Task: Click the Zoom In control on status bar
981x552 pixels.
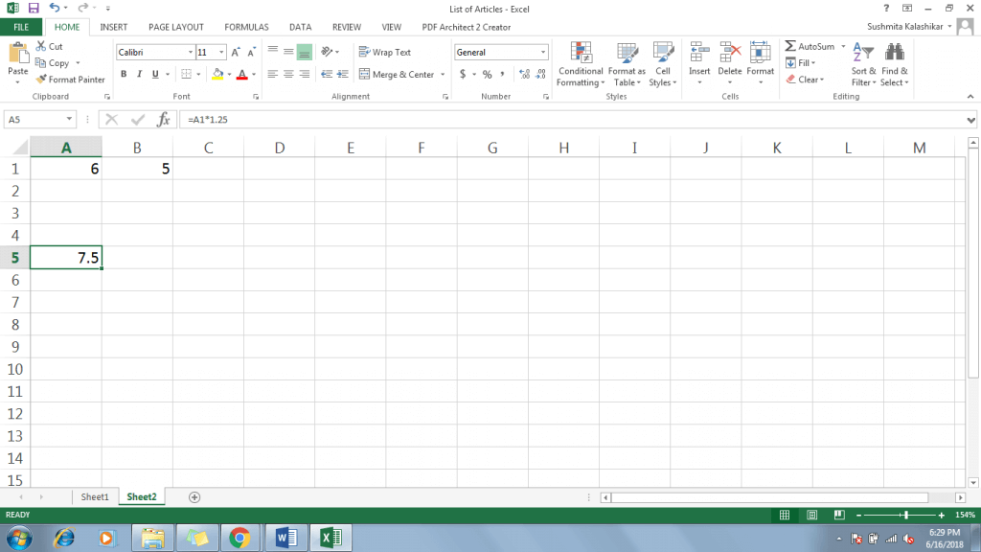Action: (x=942, y=515)
